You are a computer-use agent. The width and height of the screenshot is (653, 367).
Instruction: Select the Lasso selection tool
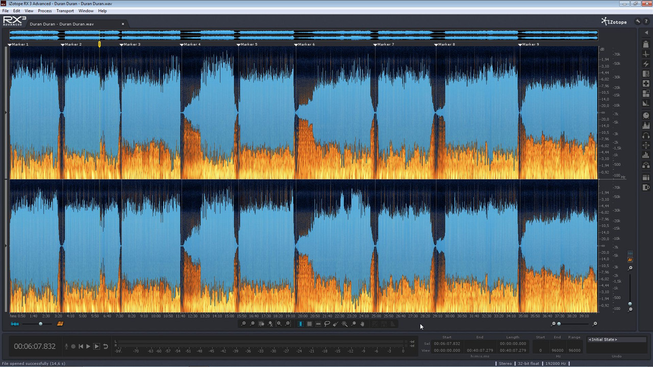(327, 324)
